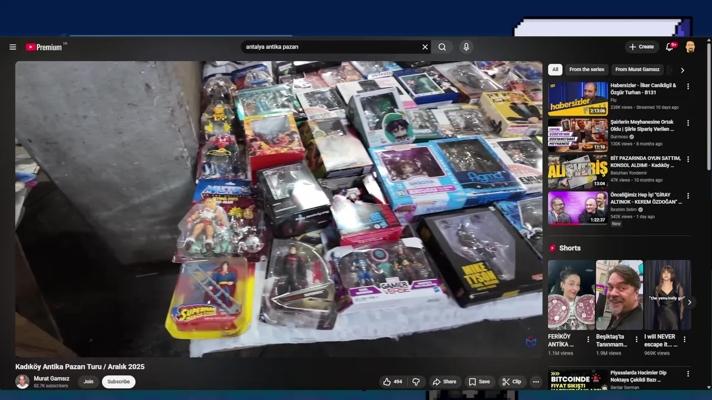Open options for the 'I will NEVER' short
Screen dimensions: 712x400
pos(685,339)
